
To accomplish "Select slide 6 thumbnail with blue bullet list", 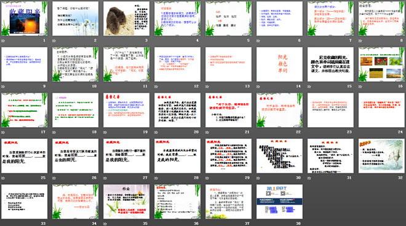I will click(279, 18).
